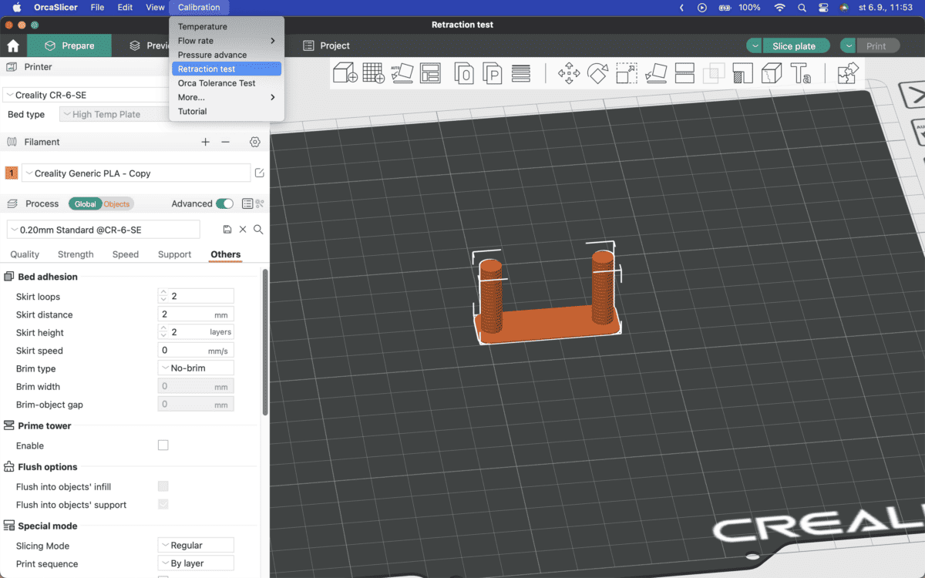Viewport: 925px width, 578px height.
Task: Open the Tutorial menu item
Action: click(227, 111)
